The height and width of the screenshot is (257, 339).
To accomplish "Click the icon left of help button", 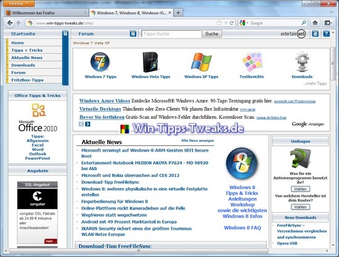I will pos(315,34).
